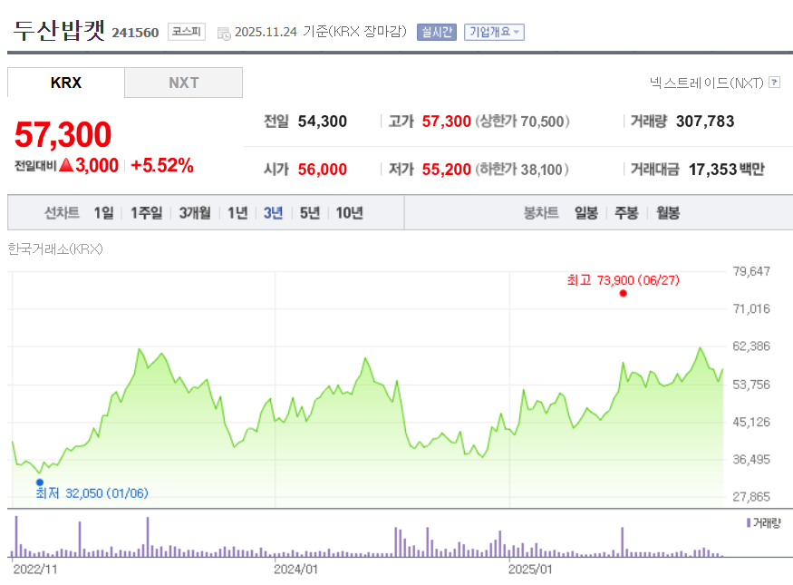
Task: Click the stock code 241560
Action: [x=135, y=33]
